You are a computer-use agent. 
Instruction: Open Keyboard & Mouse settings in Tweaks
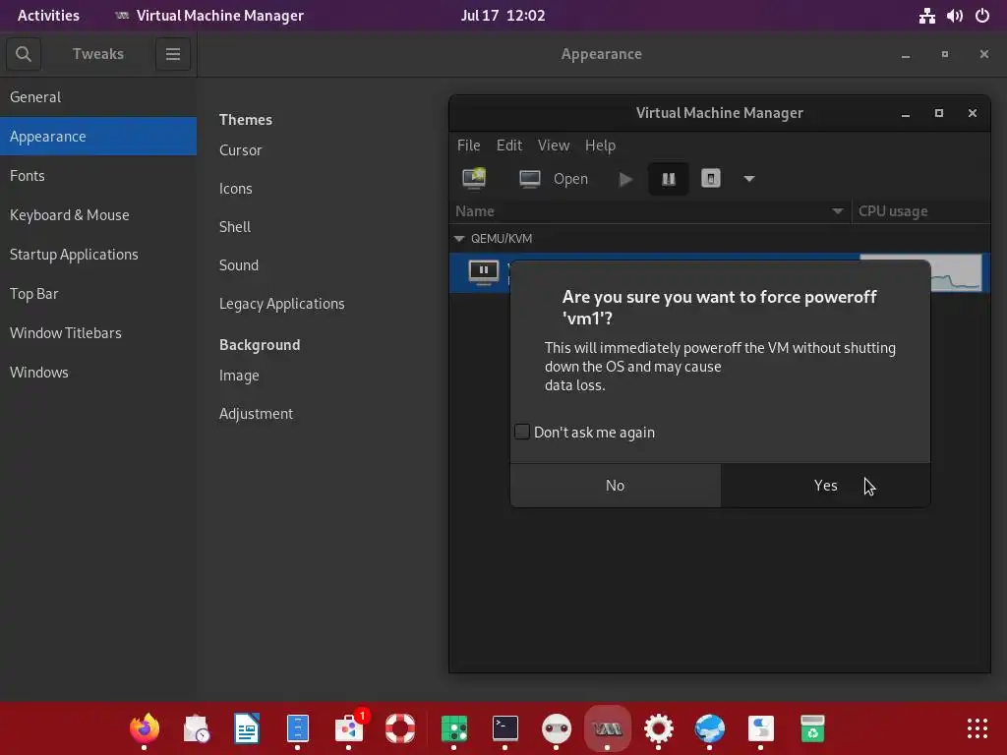tap(98, 215)
